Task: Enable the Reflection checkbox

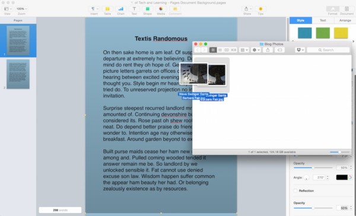Action: tap(295, 191)
